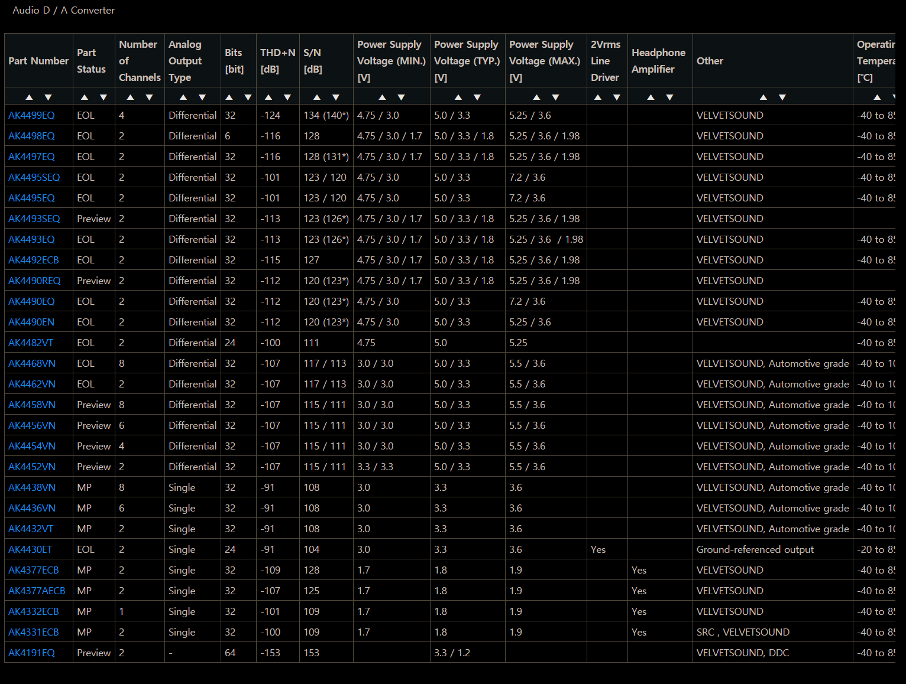
Task: Sort Headphone Amplifier descending
Action: [670, 97]
